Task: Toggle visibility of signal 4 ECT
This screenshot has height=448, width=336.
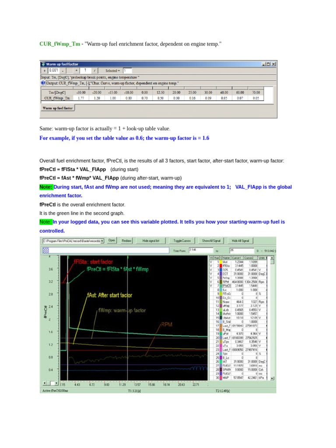Action: click(211, 274)
